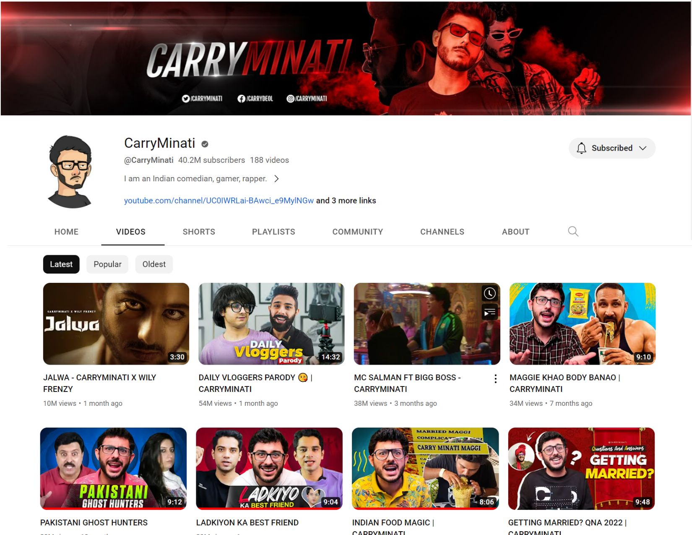Click the Pakistani Ghost Hunters thumbnail
This screenshot has width=692, height=535.
click(113, 468)
